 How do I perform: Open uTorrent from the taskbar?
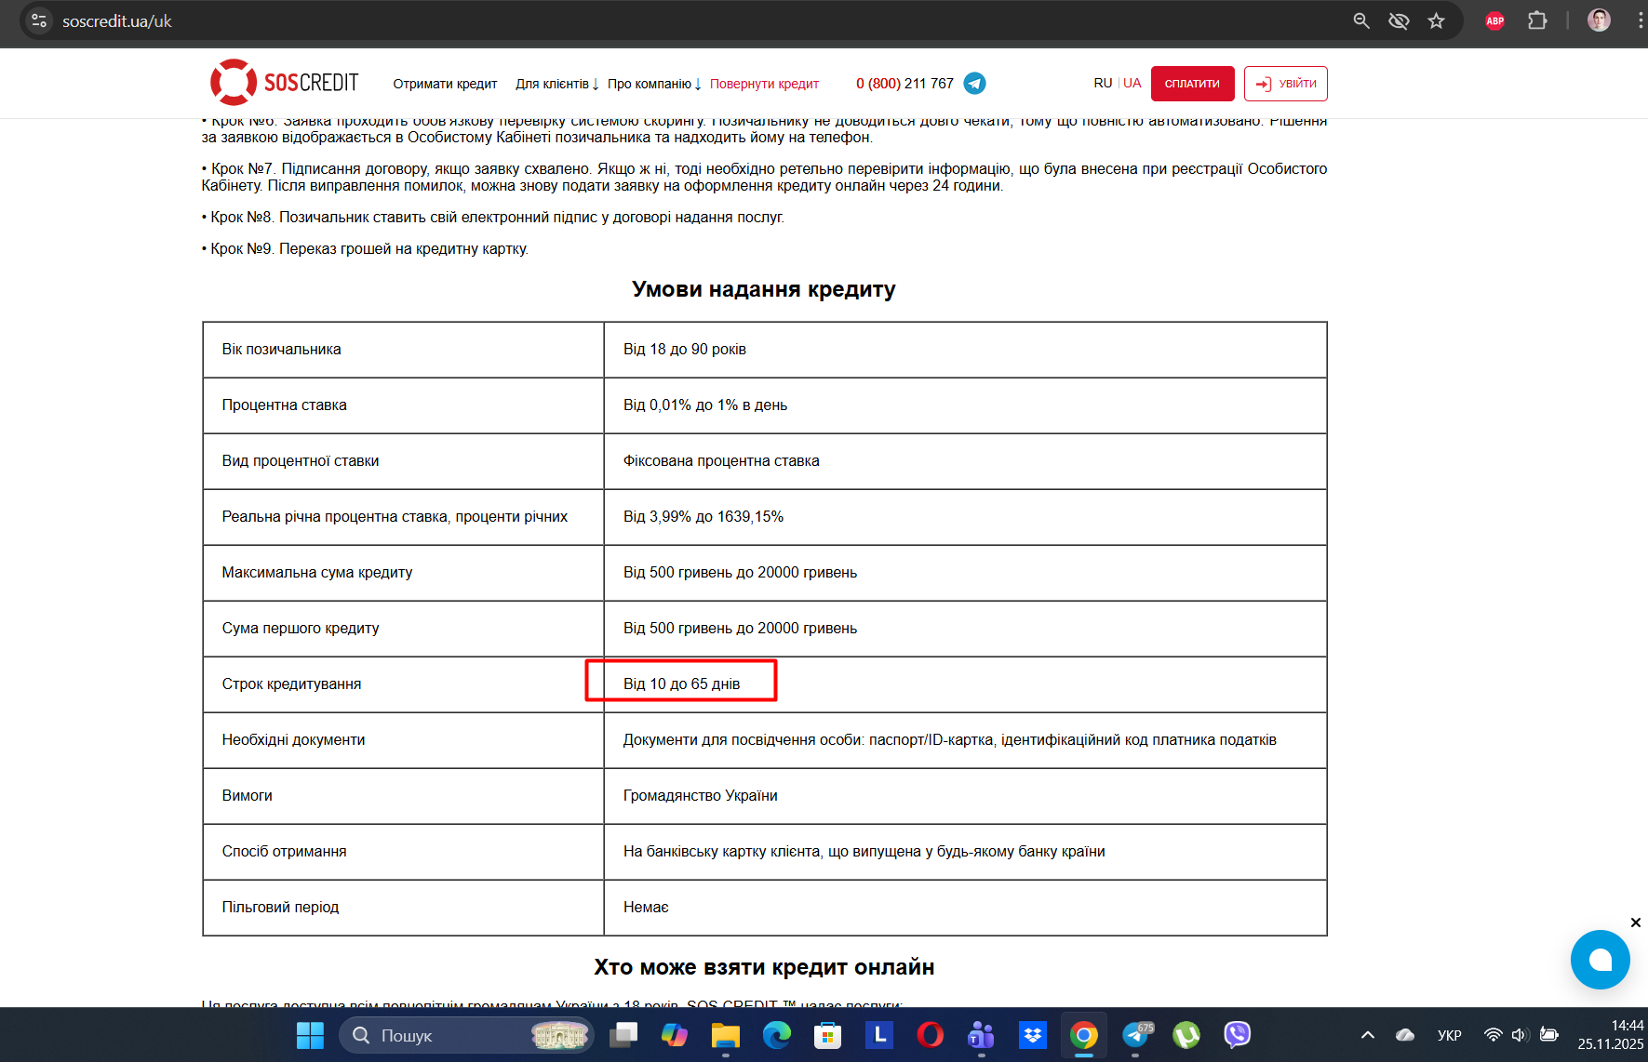click(x=1186, y=1035)
